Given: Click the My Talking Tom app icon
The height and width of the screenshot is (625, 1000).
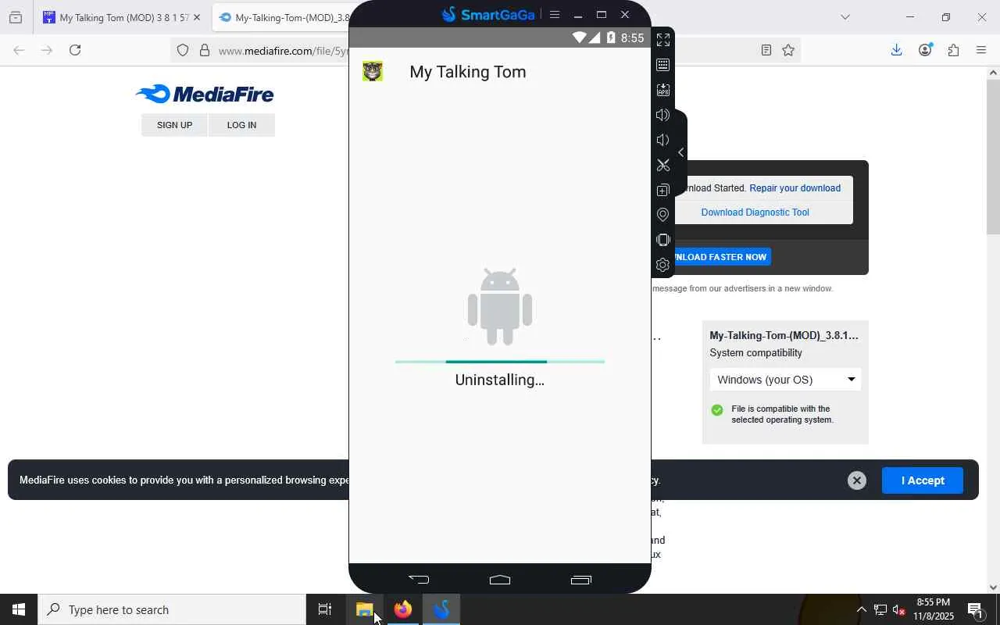Looking at the screenshot, I should [373, 71].
